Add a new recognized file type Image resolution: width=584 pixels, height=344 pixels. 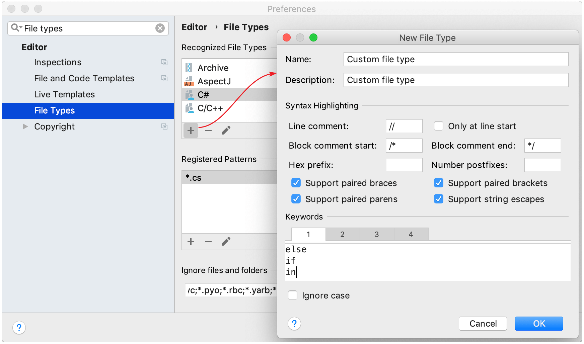pos(191,131)
